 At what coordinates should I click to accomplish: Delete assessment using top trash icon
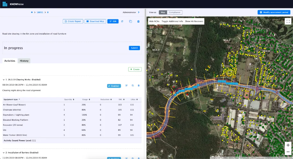pyautogui.click(x=138, y=21)
